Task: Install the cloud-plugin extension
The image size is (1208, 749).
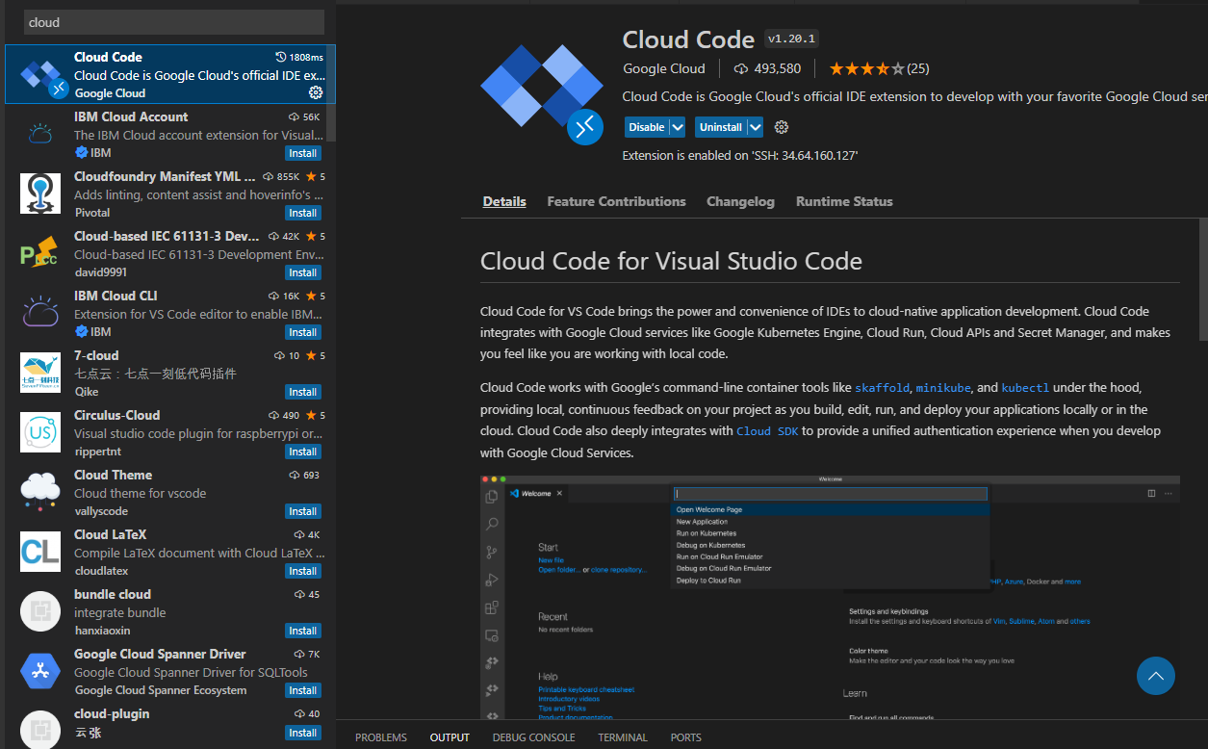Action: [303, 733]
